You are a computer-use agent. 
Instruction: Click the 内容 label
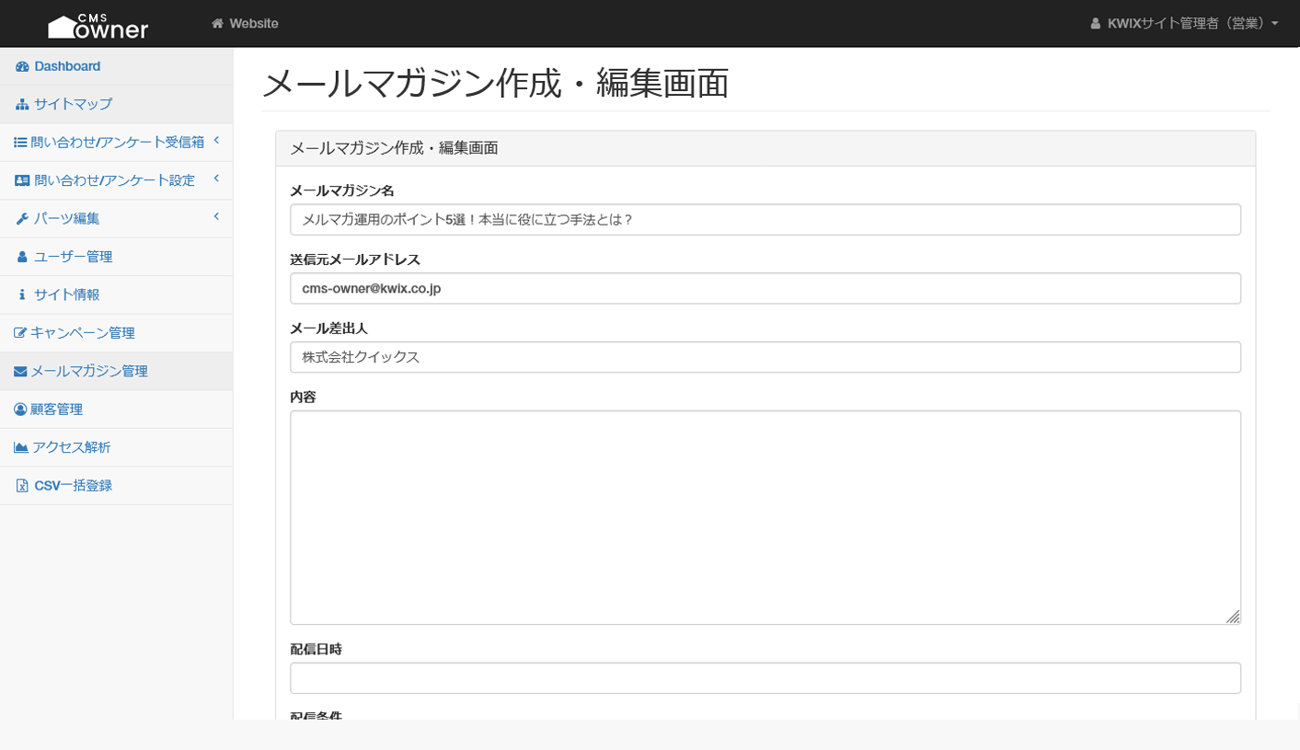pos(303,397)
